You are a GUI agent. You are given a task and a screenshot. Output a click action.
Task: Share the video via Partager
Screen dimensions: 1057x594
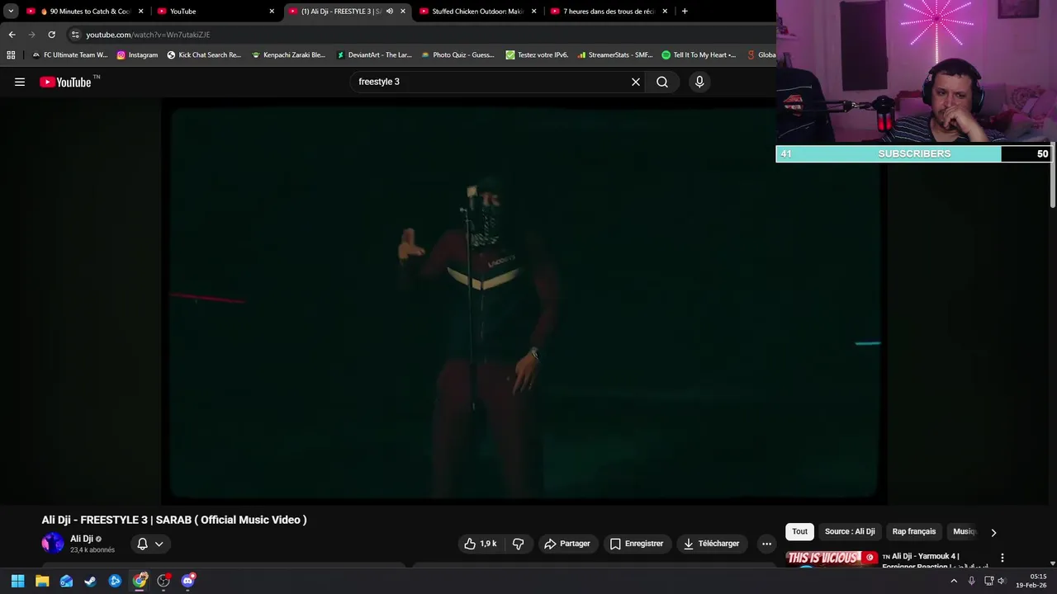[x=567, y=544]
